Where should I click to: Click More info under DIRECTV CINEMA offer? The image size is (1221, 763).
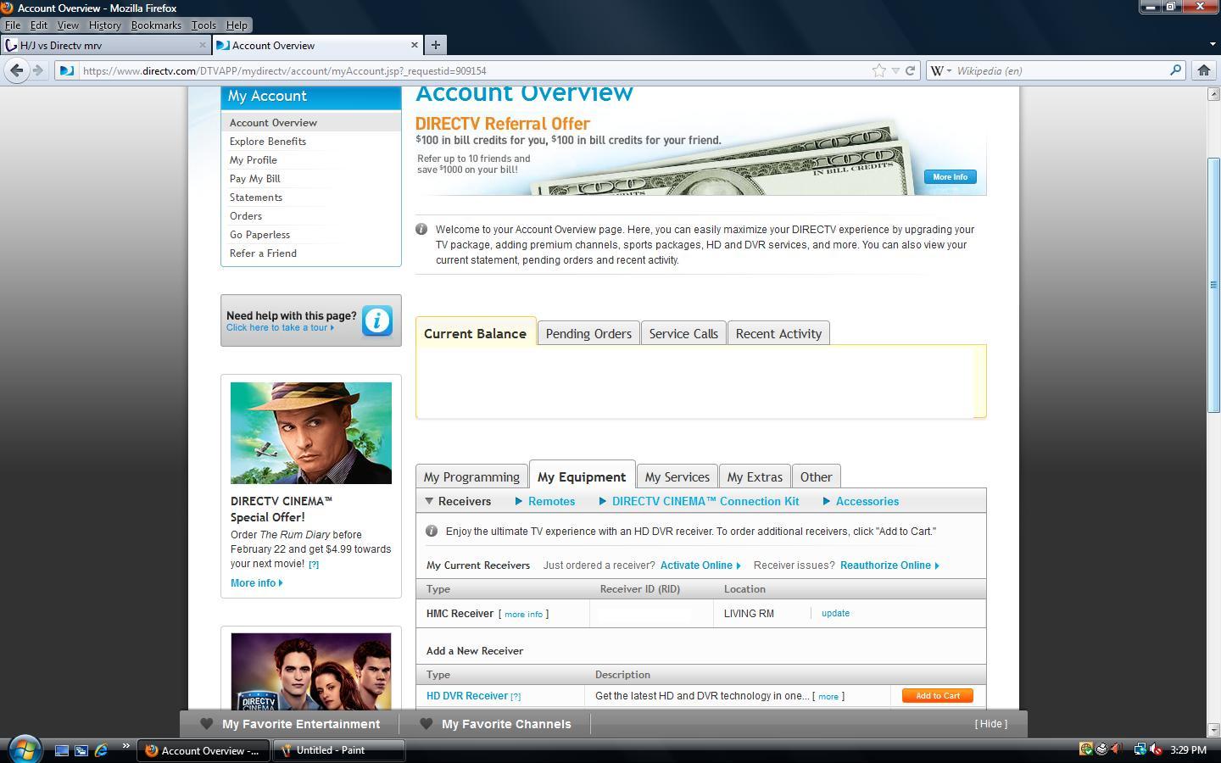point(256,583)
